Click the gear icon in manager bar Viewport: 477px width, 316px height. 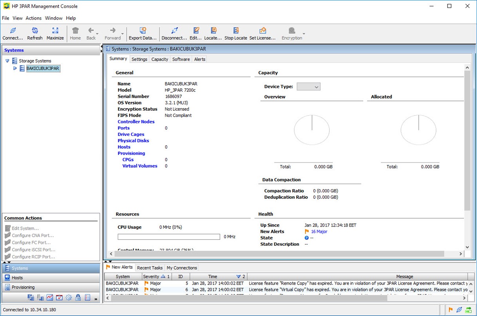click(x=69, y=298)
